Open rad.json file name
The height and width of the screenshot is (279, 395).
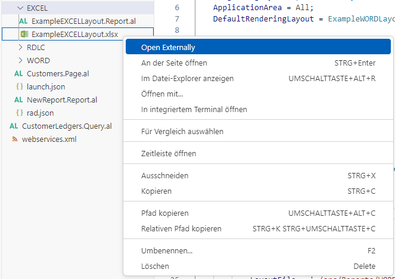click(41, 113)
